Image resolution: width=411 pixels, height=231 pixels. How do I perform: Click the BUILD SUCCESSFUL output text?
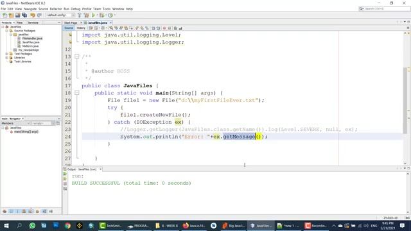(x=131, y=183)
